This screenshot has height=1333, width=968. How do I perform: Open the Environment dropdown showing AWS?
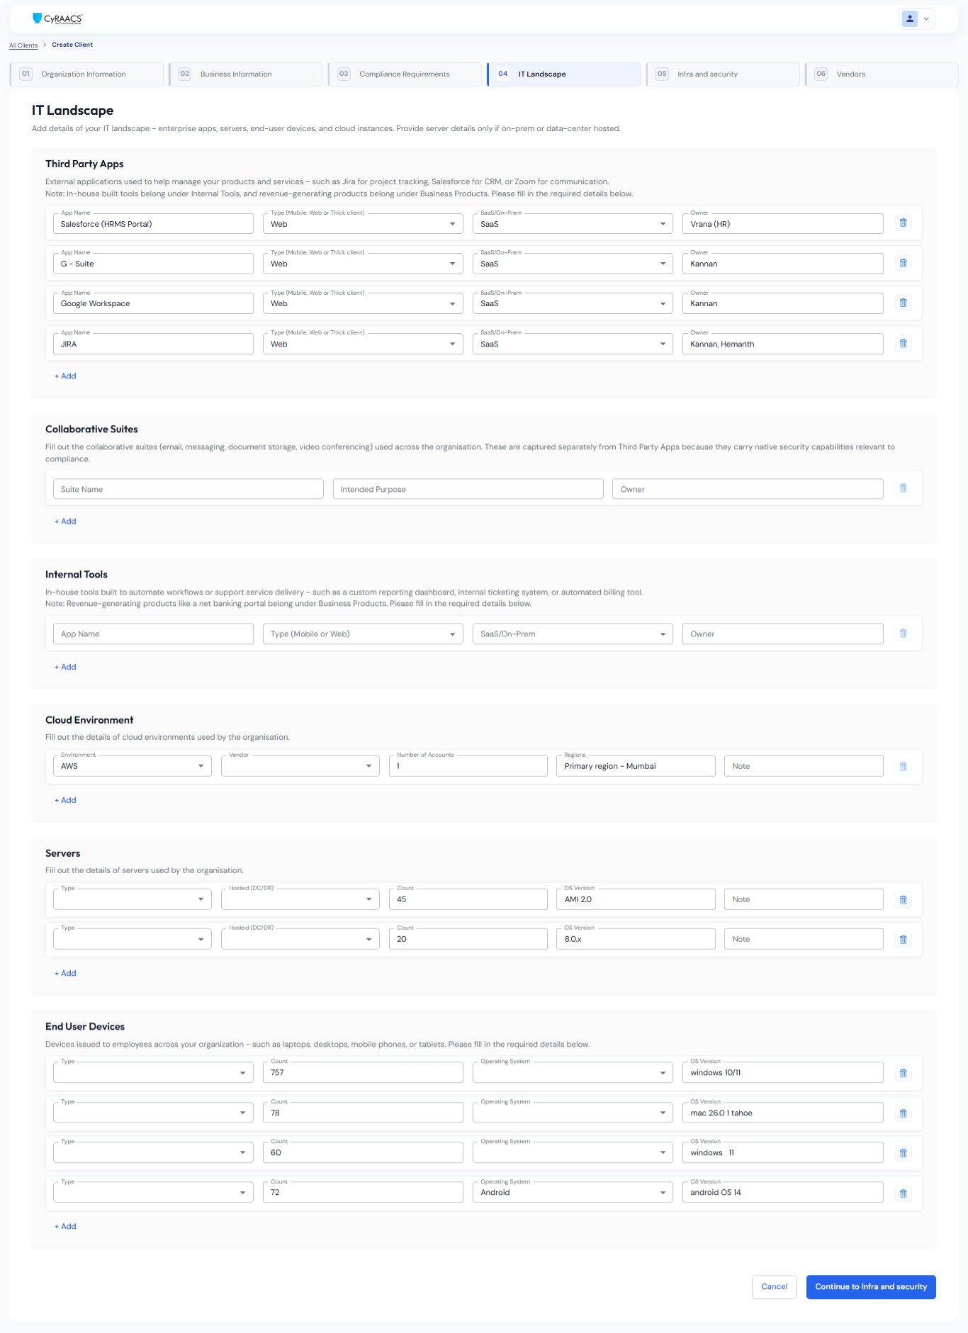[x=132, y=766]
